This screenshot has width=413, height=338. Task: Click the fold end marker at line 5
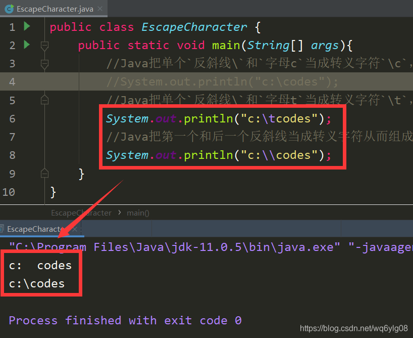point(44,100)
